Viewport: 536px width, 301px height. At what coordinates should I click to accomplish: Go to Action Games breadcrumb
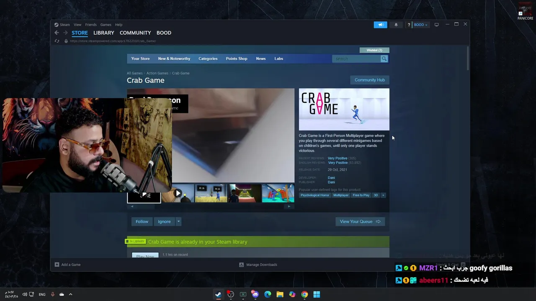157,73
